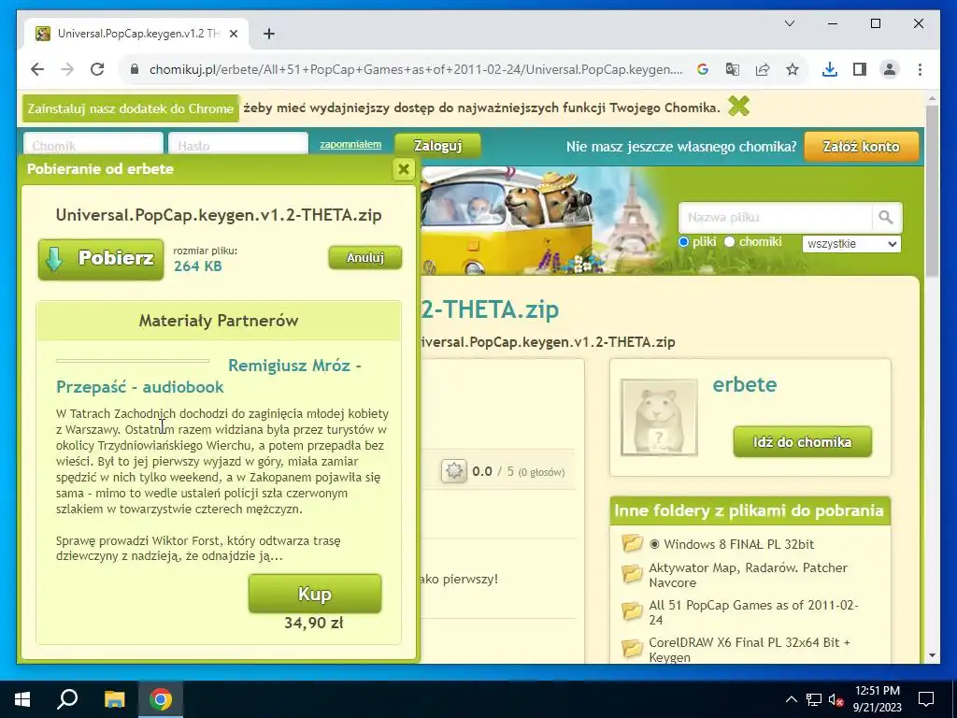Focus the Nazwa pliku search field
957x718 pixels.
click(775, 217)
